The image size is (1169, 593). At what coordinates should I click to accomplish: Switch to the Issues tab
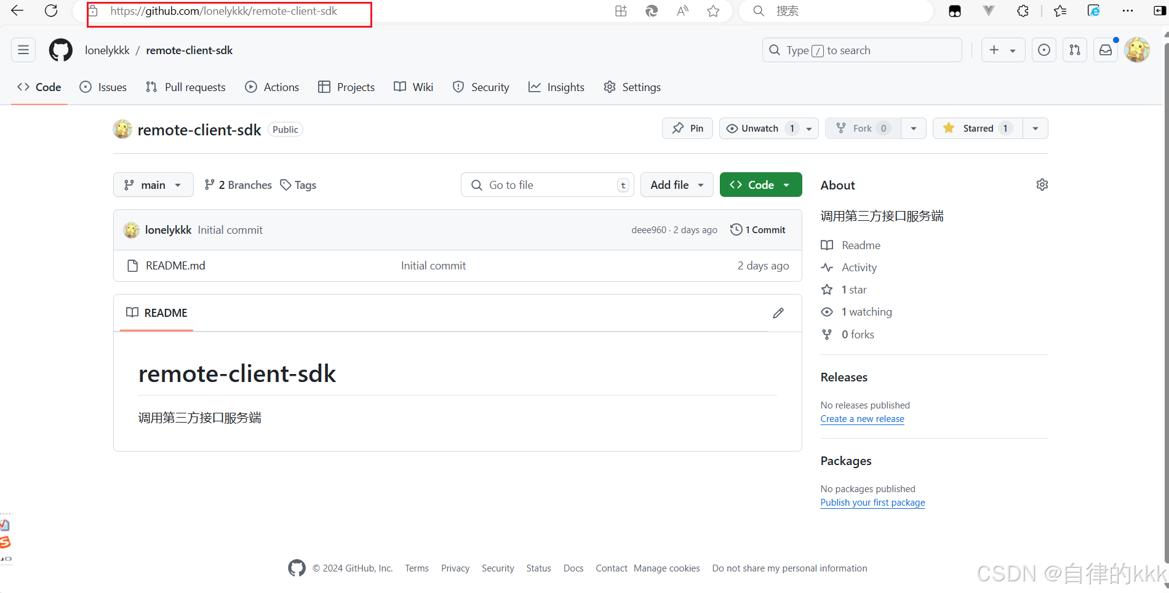(x=103, y=87)
